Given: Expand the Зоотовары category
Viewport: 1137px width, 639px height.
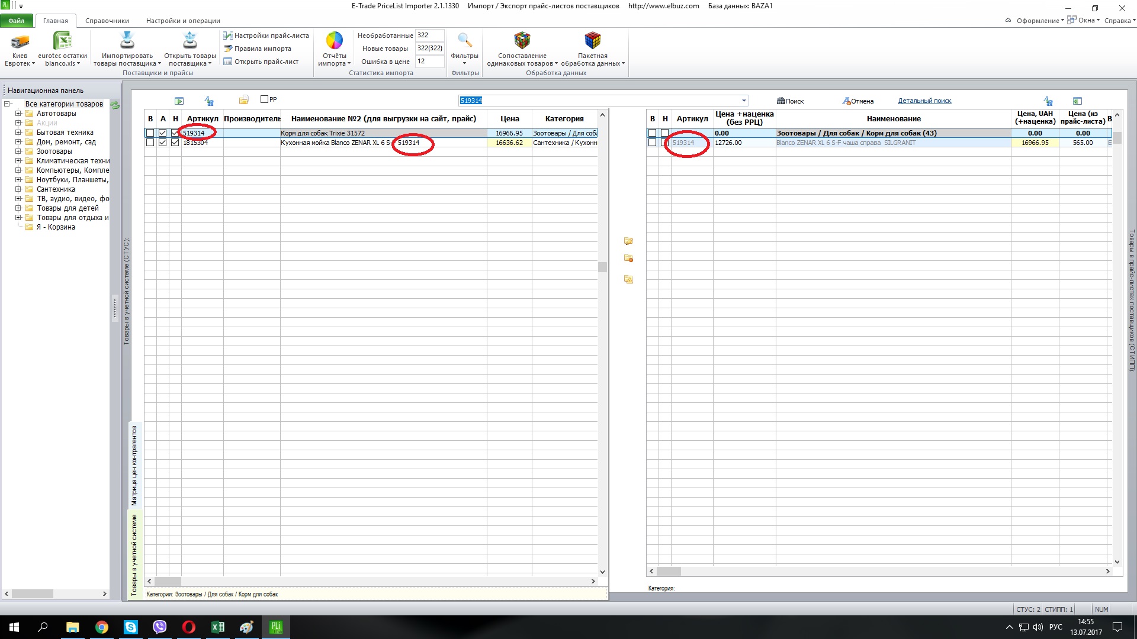Looking at the screenshot, I should pyautogui.click(x=18, y=151).
